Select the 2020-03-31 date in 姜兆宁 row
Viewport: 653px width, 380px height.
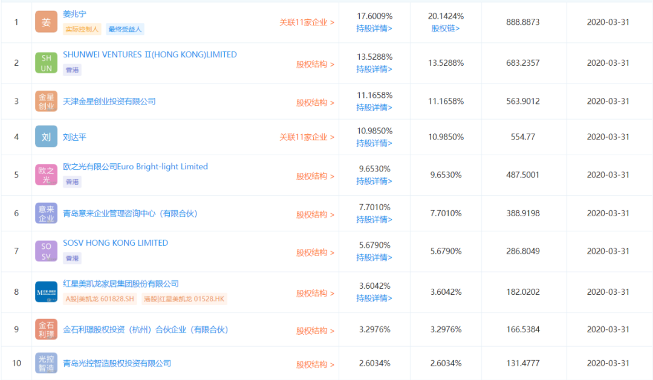[x=608, y=22]
